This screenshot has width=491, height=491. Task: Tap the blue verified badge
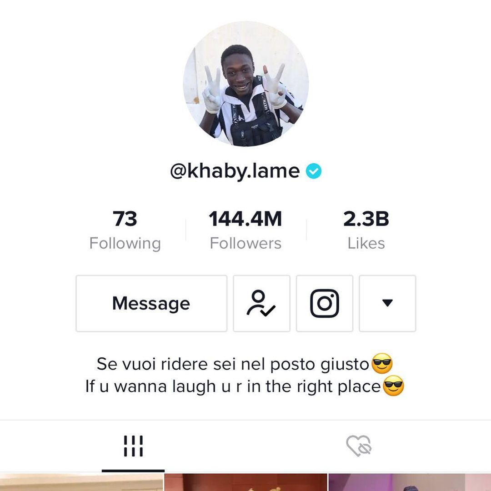(313, 171)
